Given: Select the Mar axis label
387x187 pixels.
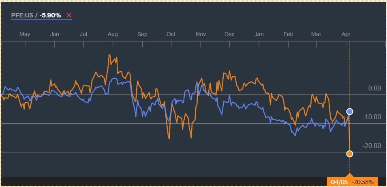Looking at the screenshot, I should click(x=316, y=34).
